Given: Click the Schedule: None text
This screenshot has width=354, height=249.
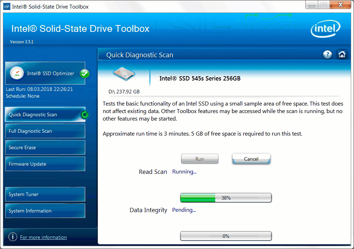Looking at the screenshot, I should 23,96.
